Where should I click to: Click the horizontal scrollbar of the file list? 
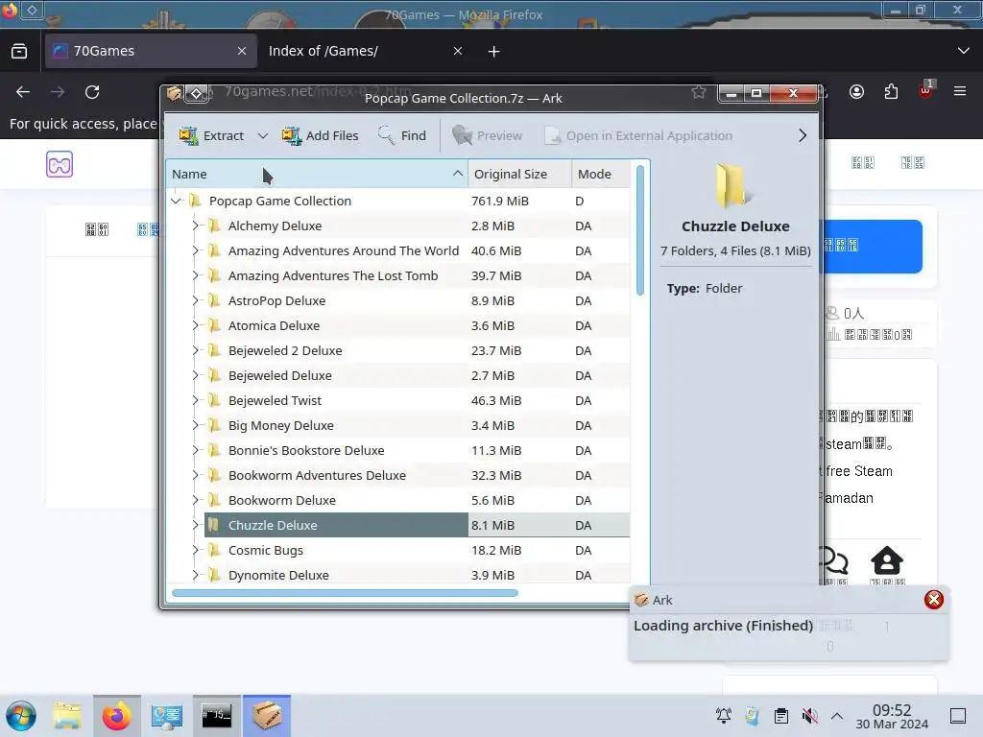pyautogui.click(x=345, y=593)
